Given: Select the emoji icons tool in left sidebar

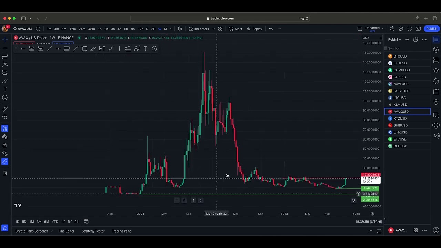Looking at the screenshot, I should 5,98.
